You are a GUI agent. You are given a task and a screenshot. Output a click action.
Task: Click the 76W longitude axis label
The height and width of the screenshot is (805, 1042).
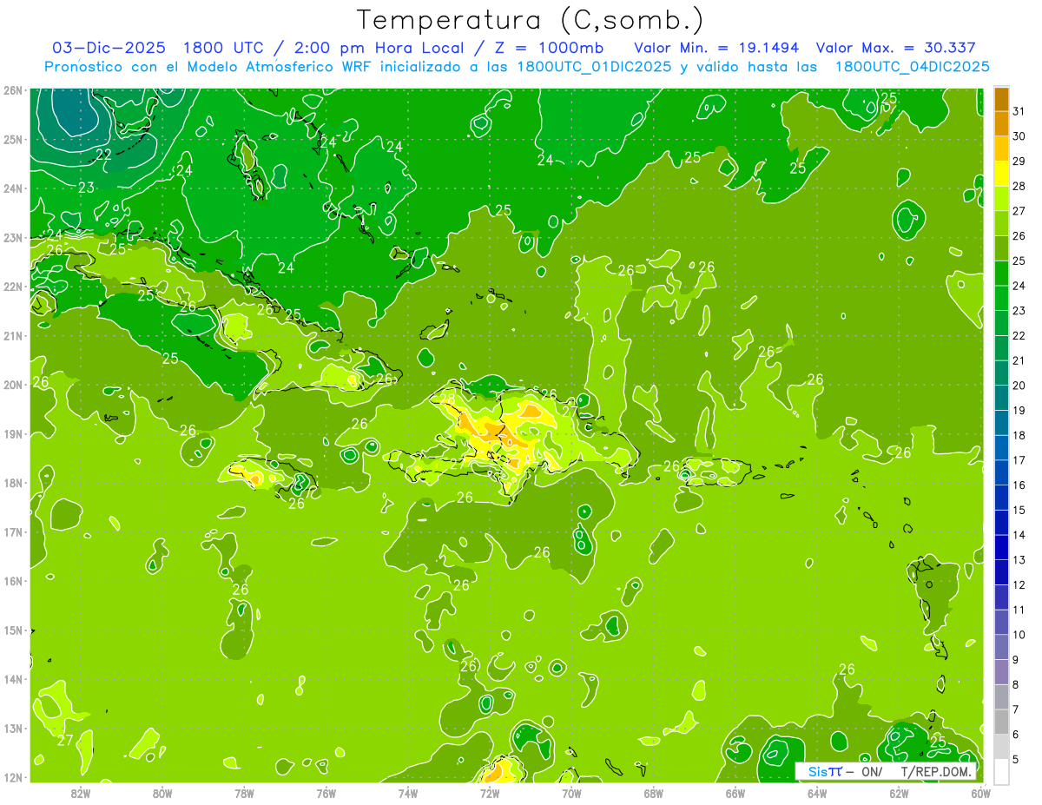[x=326, y=793]
